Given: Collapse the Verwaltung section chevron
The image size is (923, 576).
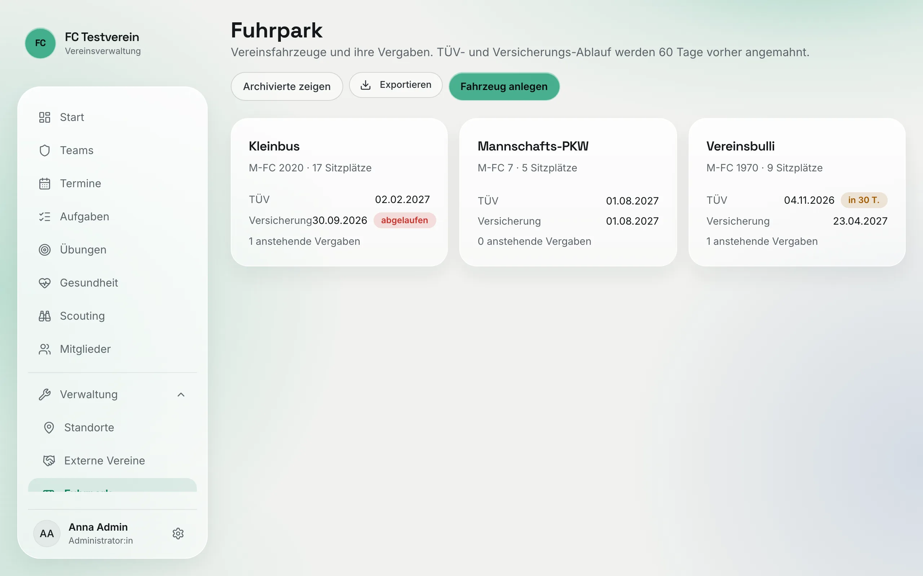Looking at the screenshot, I should (x=181, y=395).
